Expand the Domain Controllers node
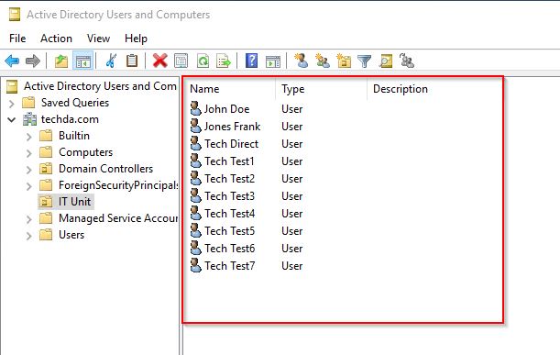Screen dimensions: 560x355 pos(29,170)
